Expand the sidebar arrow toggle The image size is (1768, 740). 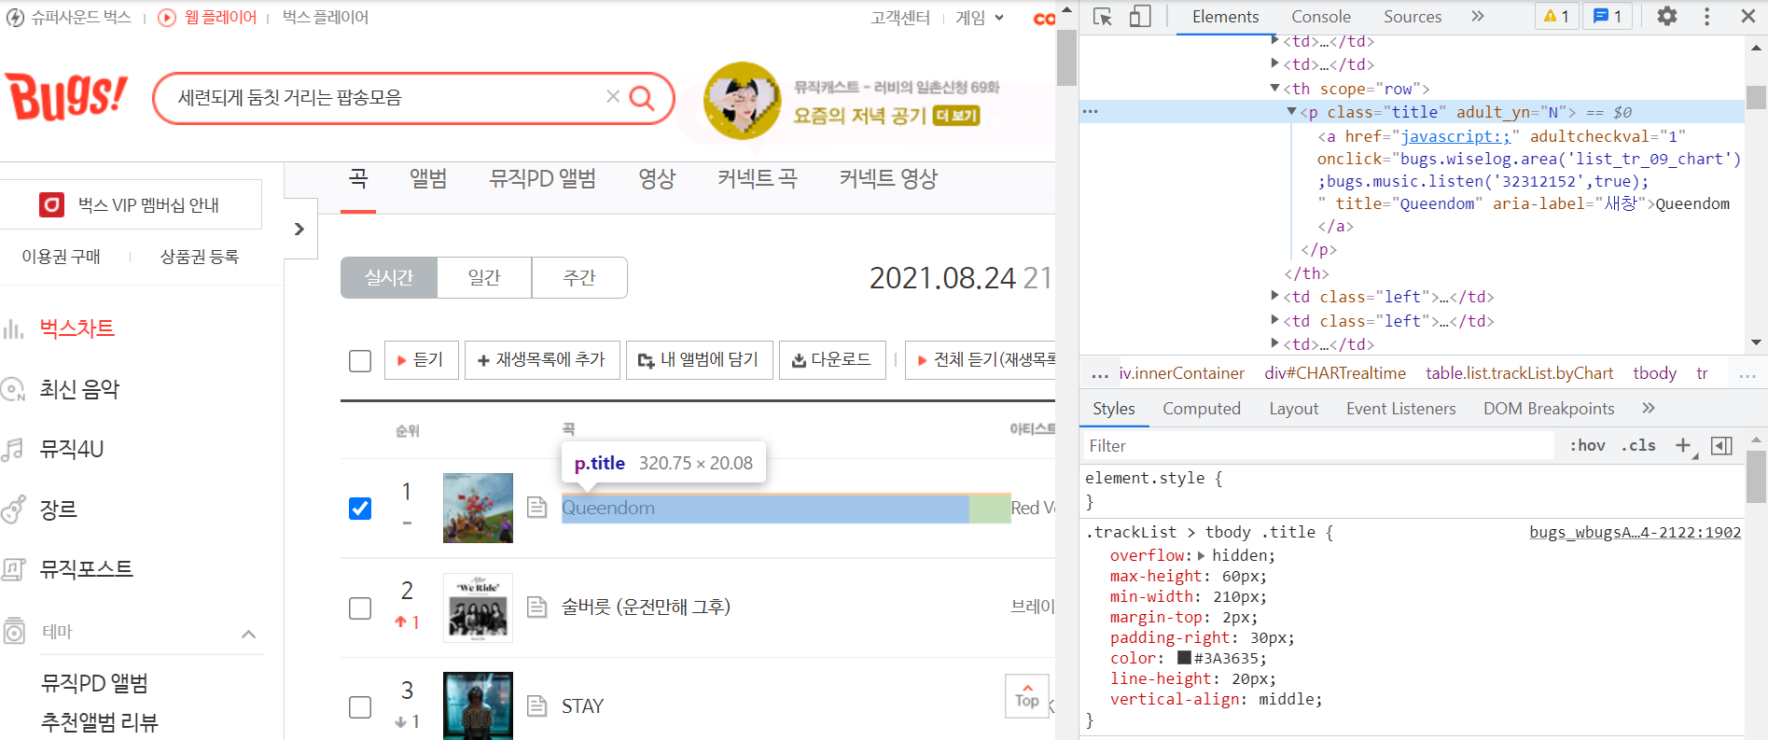point(299,229)
